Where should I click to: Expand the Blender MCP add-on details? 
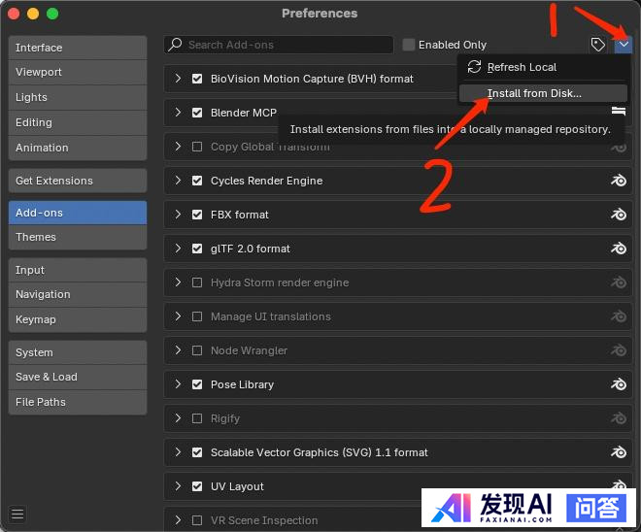178,113
